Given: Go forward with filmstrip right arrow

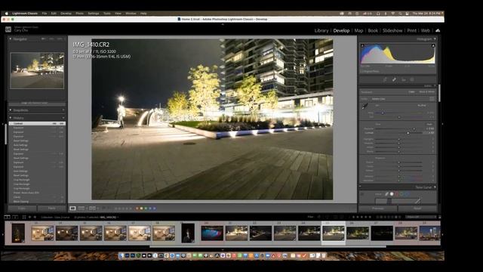Looking at the screenshot, I should [x=35, y=217].
